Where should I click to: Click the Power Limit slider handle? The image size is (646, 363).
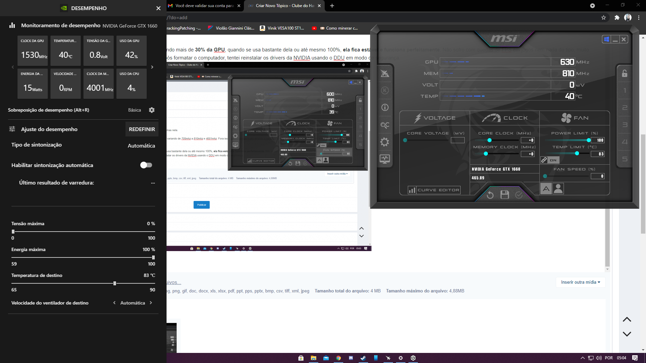[589, 140]
